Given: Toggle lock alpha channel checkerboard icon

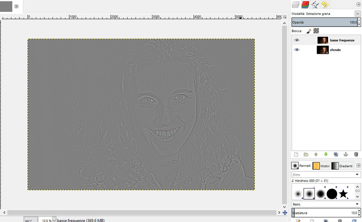Looking at the screenshot, I should pyautogui.click(x=316, y=31).
